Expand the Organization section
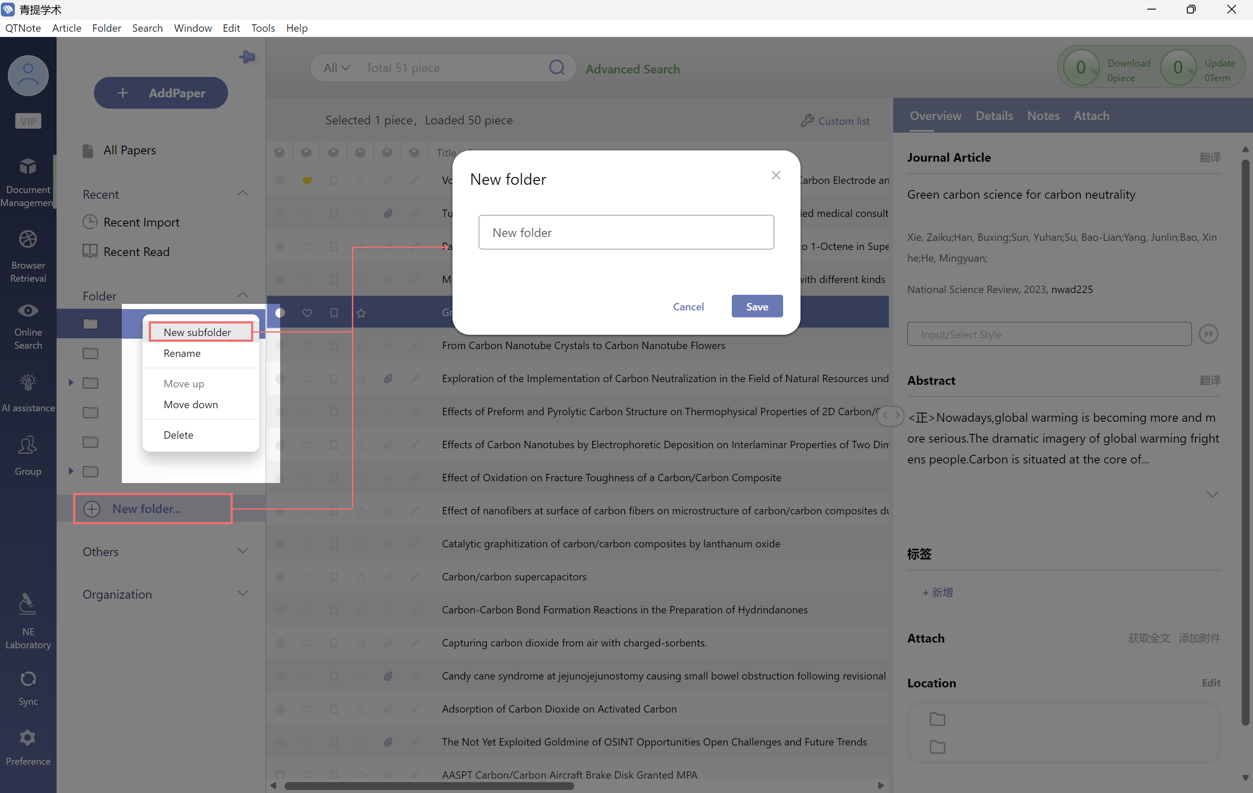1253x793 pixels. coord(242,593)
